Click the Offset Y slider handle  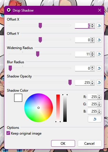(x=40, y=40)
